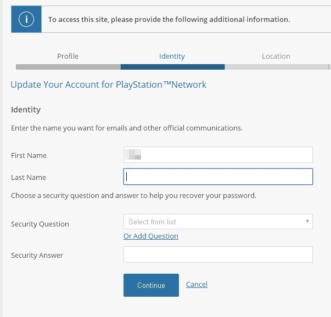Click the Security Question label
Viewport: 331px width, 317px height.
tap(40, 224)
